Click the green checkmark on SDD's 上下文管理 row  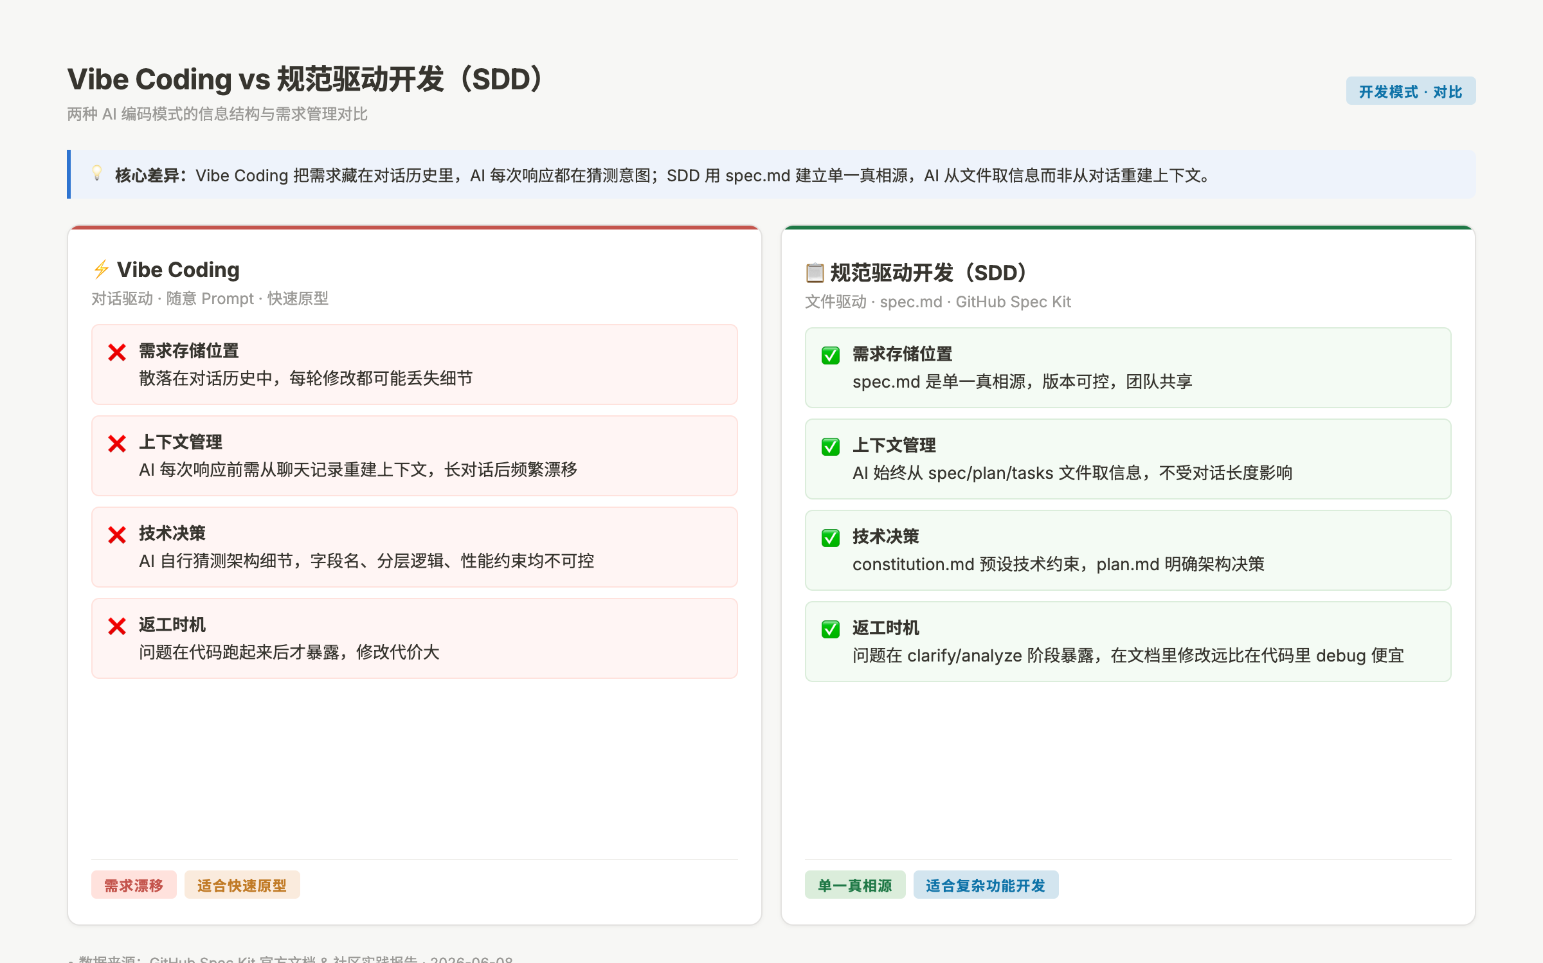831,447
